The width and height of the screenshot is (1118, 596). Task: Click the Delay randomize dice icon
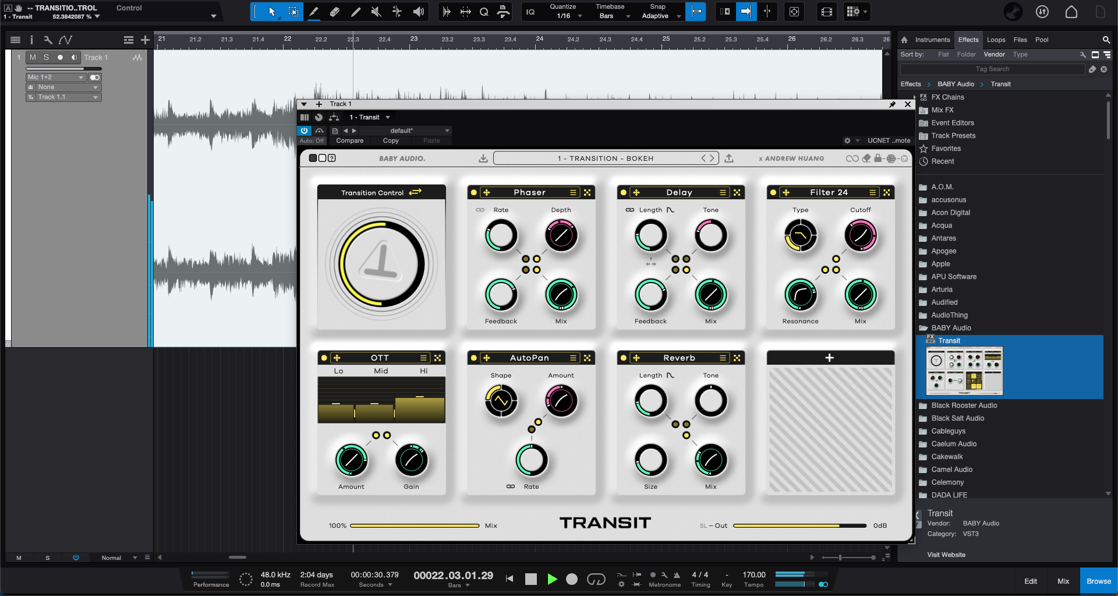pos(737,192)
